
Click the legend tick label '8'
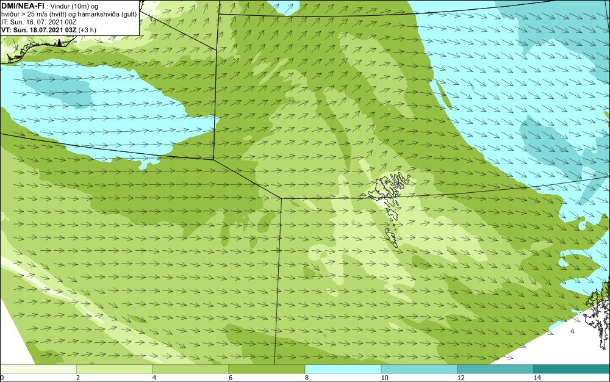point(307,378)
